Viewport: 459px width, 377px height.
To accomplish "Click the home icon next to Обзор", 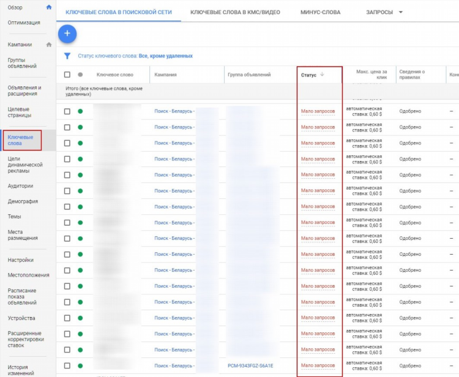I will (x=49, y=7).
